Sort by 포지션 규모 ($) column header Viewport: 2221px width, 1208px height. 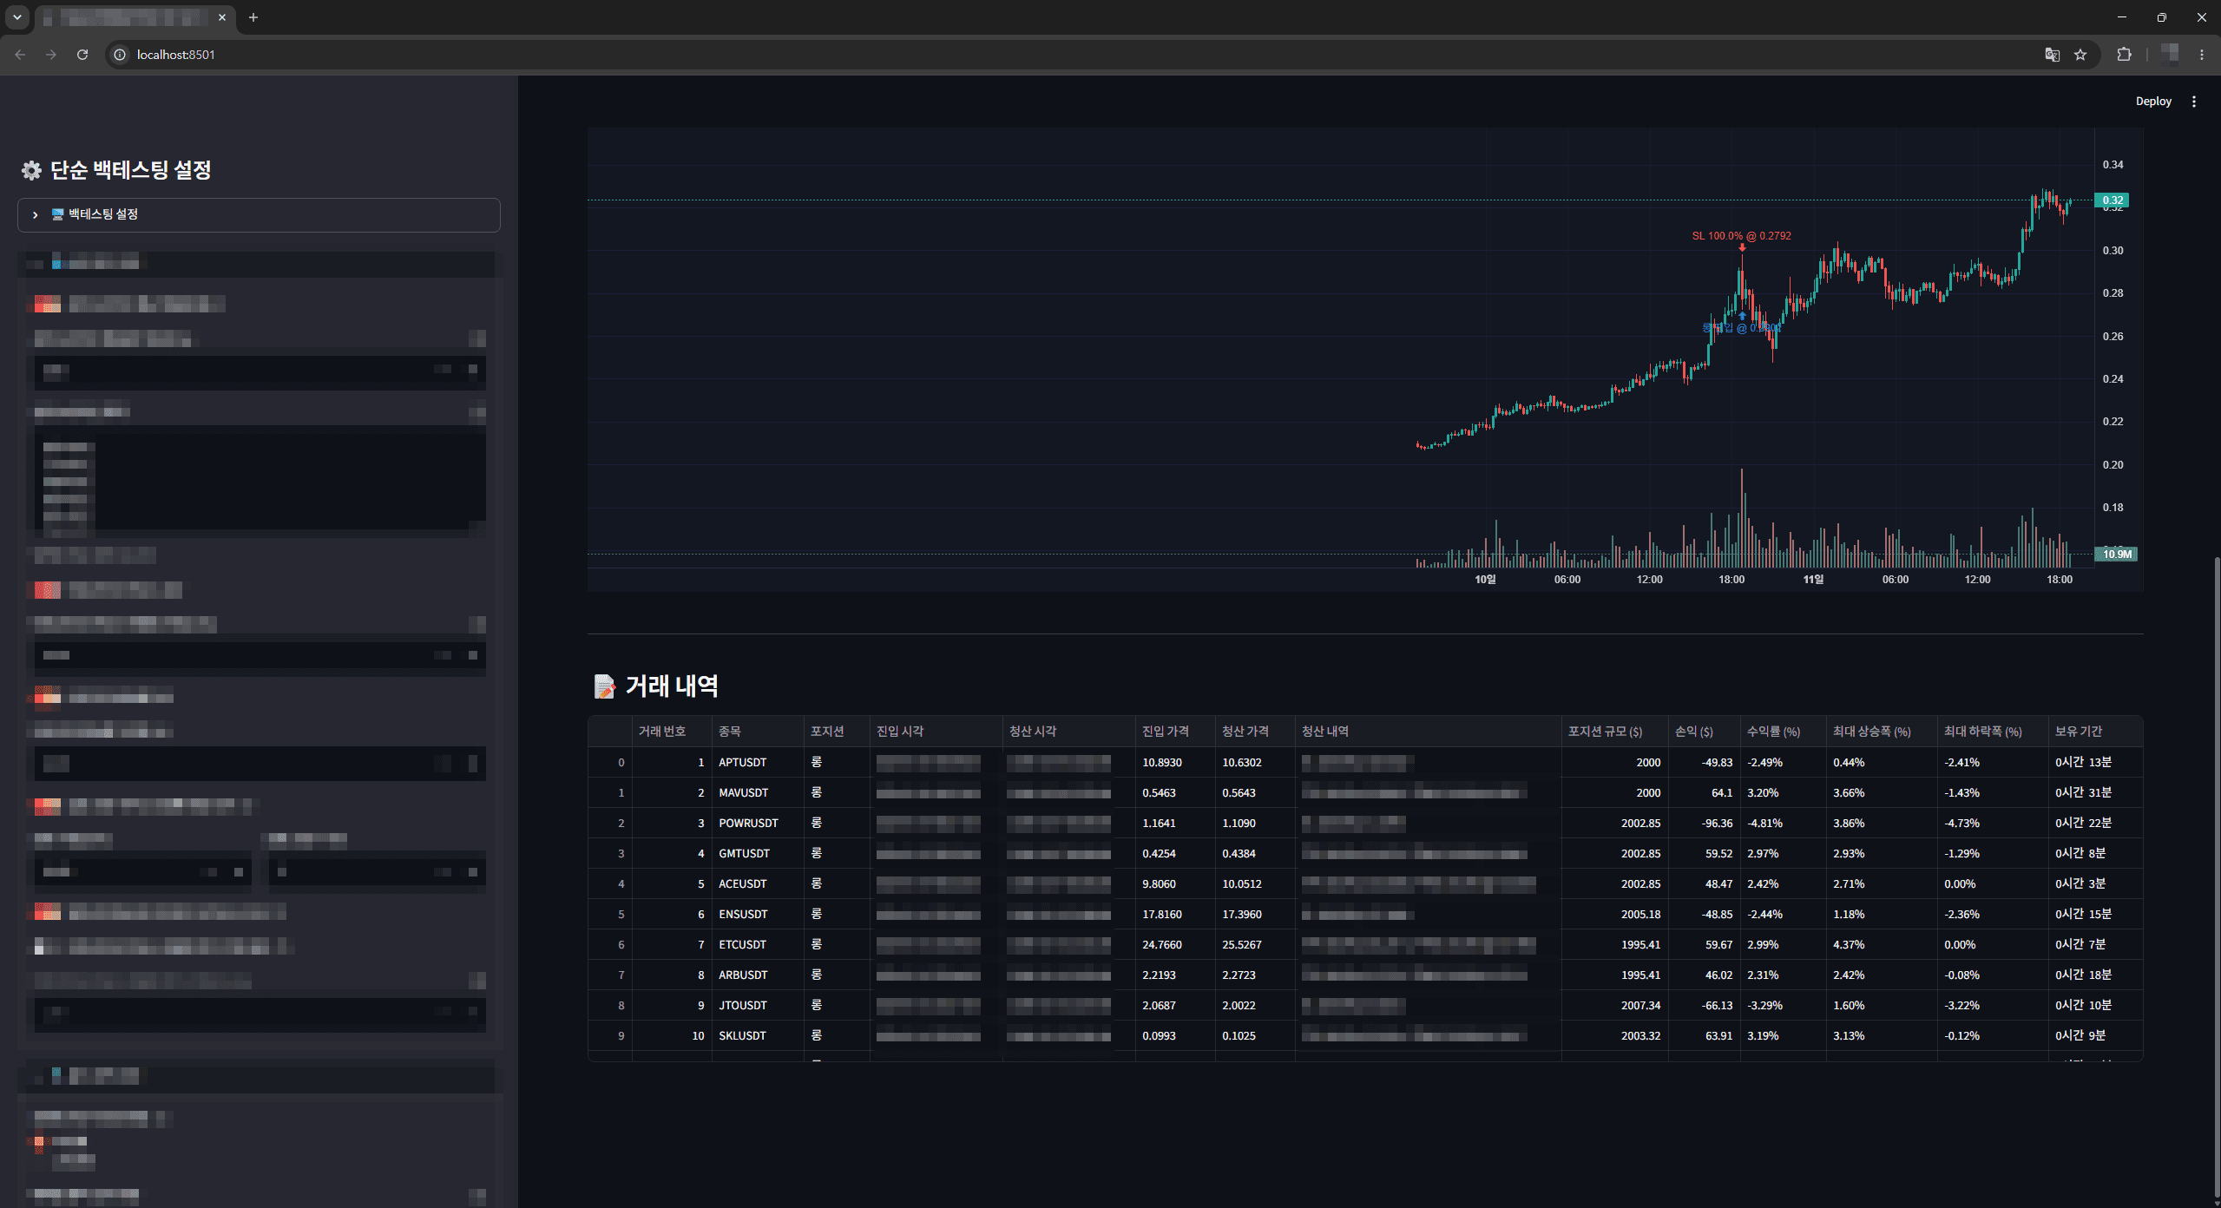click(x=1614, y=732)
